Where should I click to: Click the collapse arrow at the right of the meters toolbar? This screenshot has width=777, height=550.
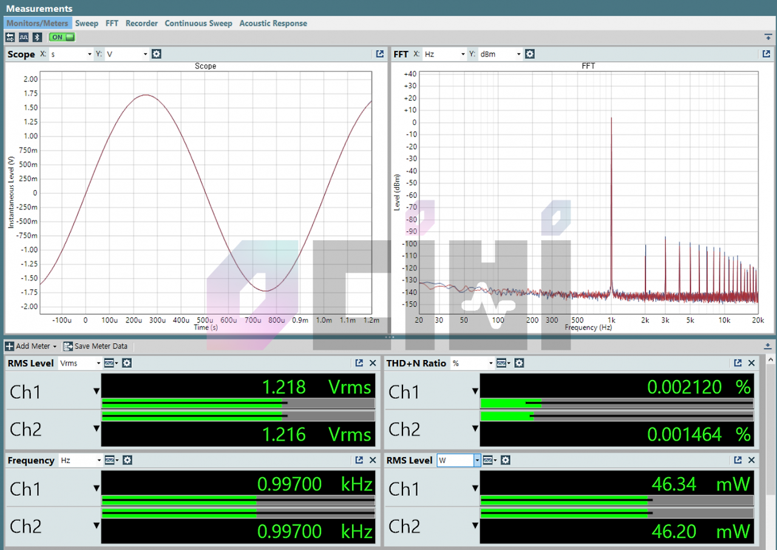tap(769, 346)
